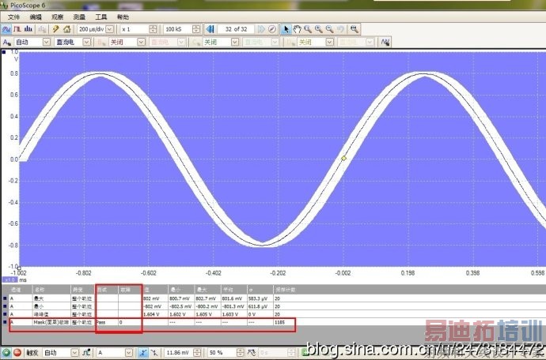Screen dimensions: 546x360
Task: Click the yellow trigger marker diamond
Action: tap(344, 158)
